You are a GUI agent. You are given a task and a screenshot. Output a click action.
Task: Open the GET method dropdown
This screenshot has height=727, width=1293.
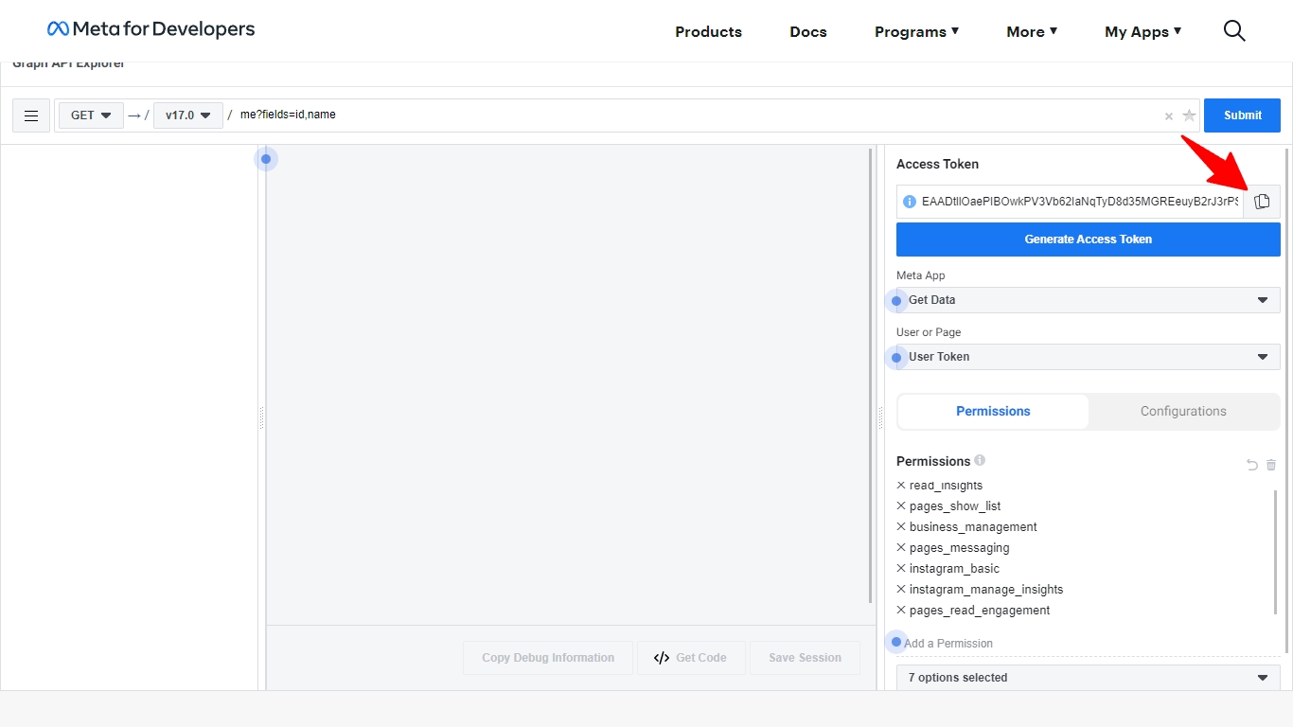click(91, 115)
